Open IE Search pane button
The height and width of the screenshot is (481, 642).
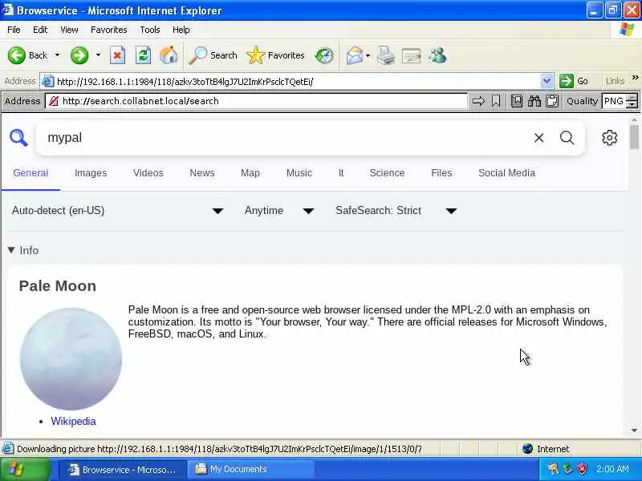(213, 55)
